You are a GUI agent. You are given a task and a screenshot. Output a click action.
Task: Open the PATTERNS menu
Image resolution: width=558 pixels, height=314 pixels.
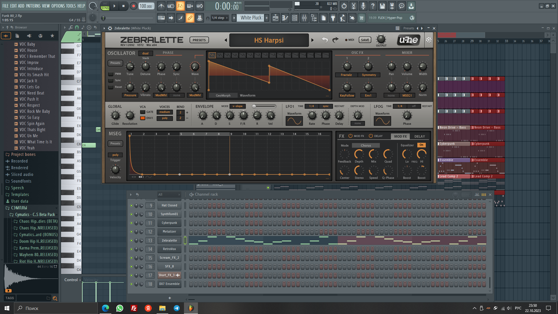click(x=33, y=6)
